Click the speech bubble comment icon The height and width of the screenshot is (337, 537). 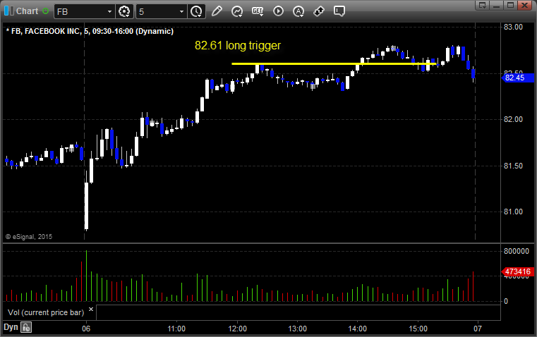339,11
